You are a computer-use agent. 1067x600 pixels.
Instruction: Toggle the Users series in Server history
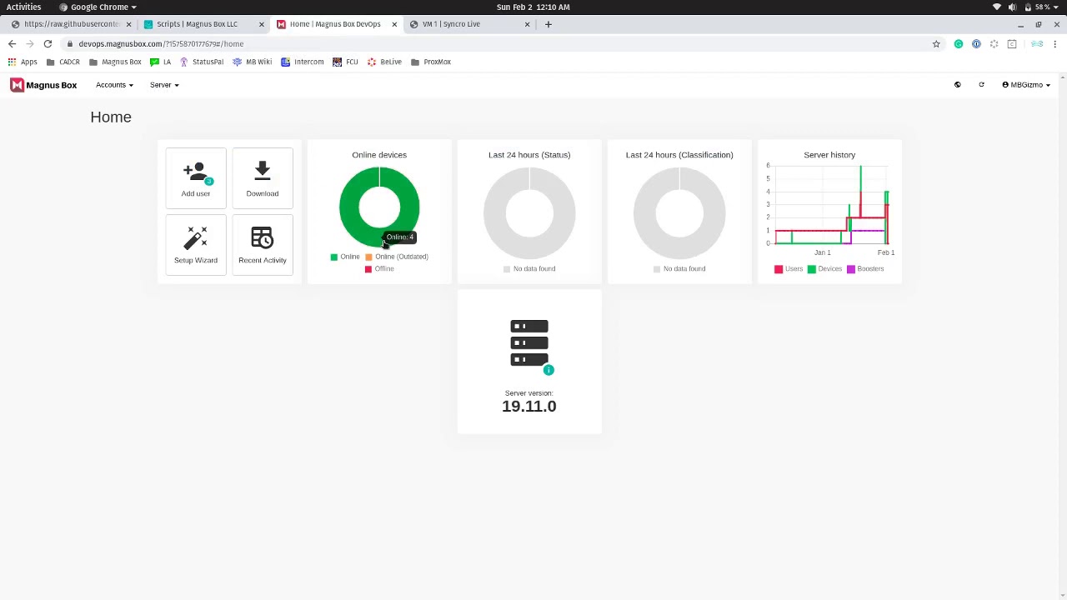789,268
